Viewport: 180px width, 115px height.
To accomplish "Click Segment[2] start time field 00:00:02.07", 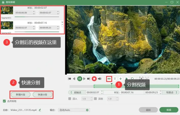I will 25,28.
